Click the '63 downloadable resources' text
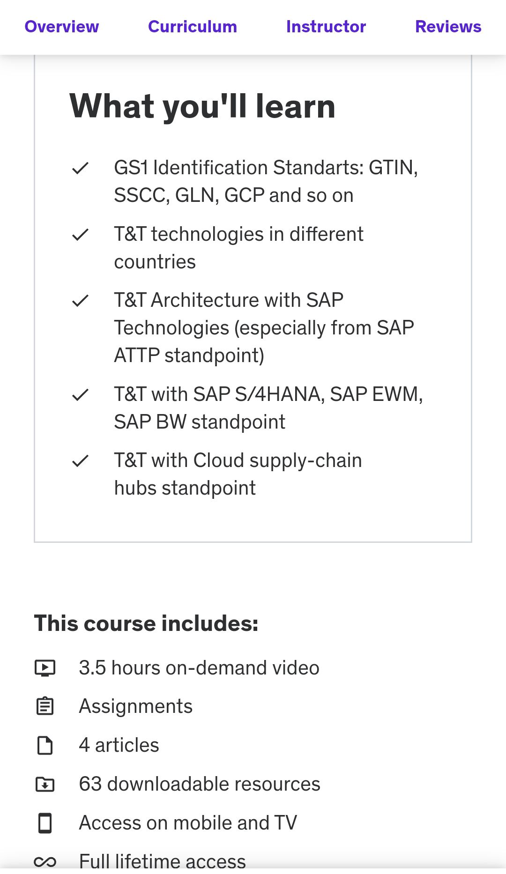 click(x=199, y=784)
